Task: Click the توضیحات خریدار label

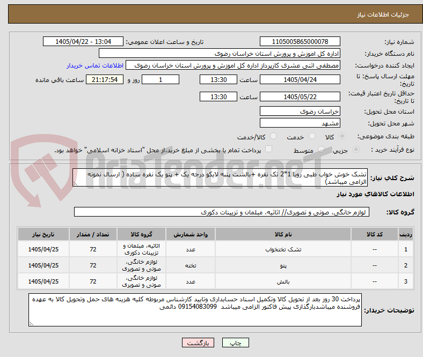Action: click(x=389, y=310)
